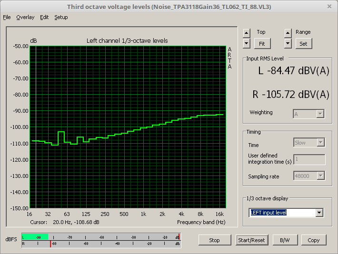Click the left channel dBFS level meter

click(x=100, y=237)
